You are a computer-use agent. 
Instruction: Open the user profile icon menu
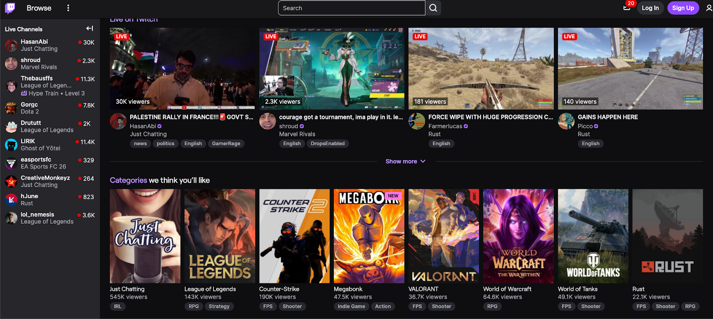709,8
